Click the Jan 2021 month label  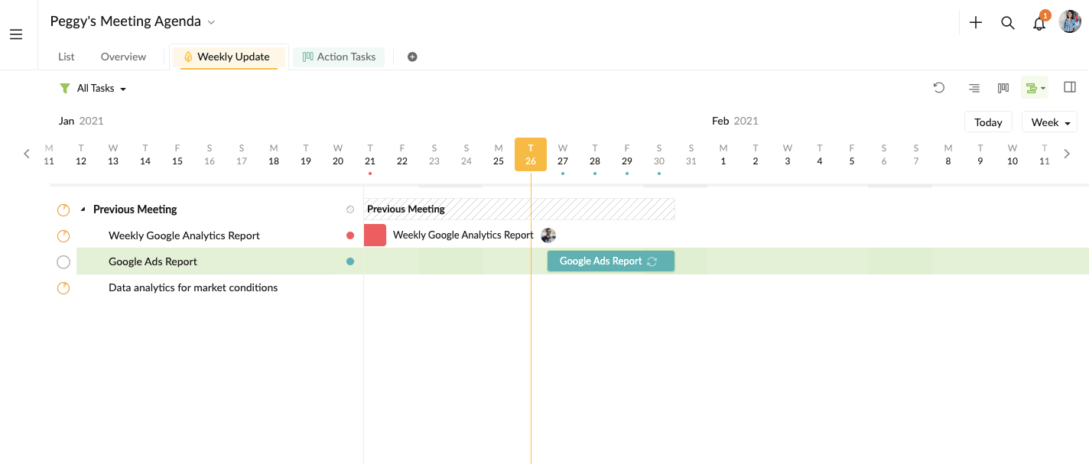coord(81,121)
